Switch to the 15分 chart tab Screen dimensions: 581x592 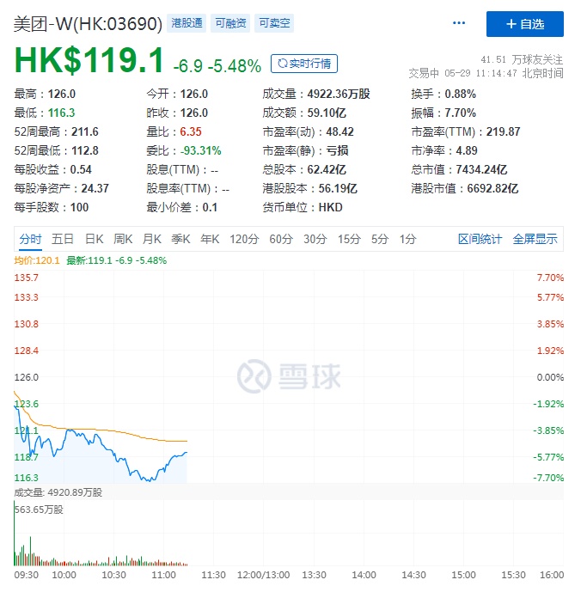point(349,239)
